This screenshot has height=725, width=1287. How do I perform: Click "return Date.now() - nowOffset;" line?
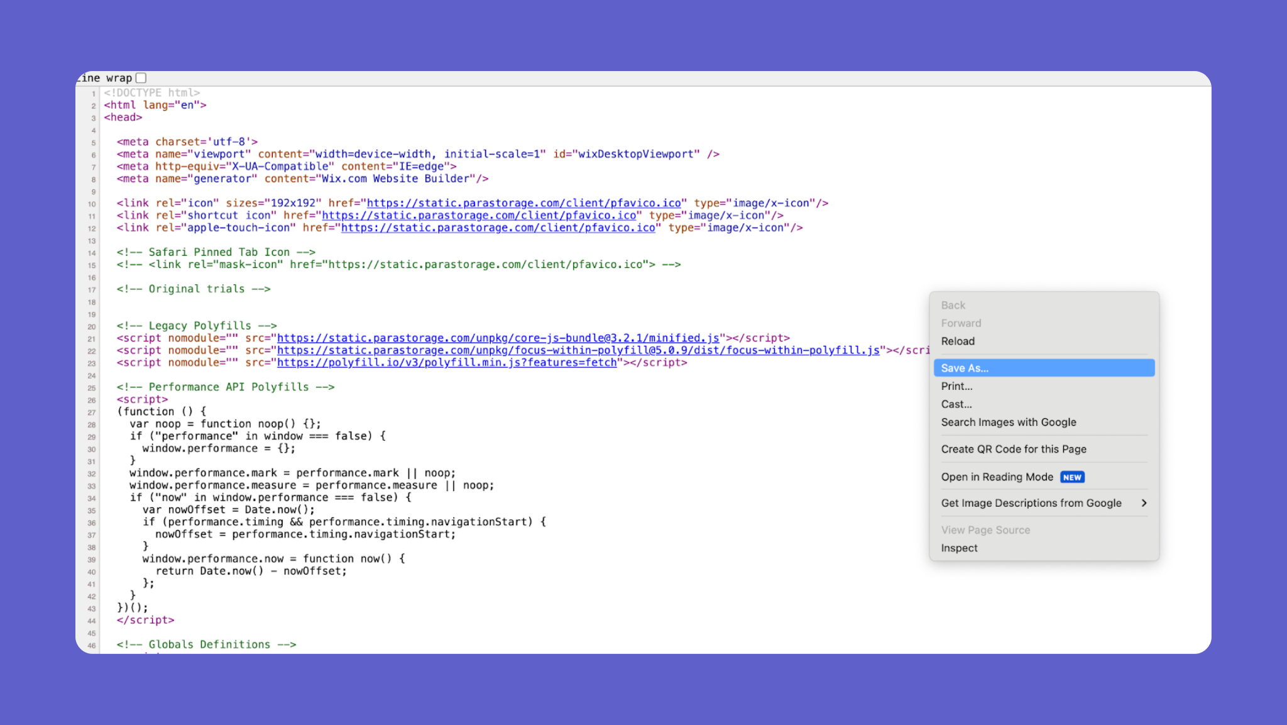pos(251,571)
